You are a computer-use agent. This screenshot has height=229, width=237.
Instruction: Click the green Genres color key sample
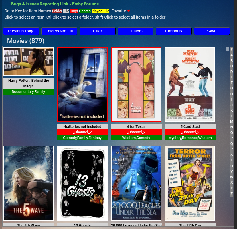(x=85, y=11)
